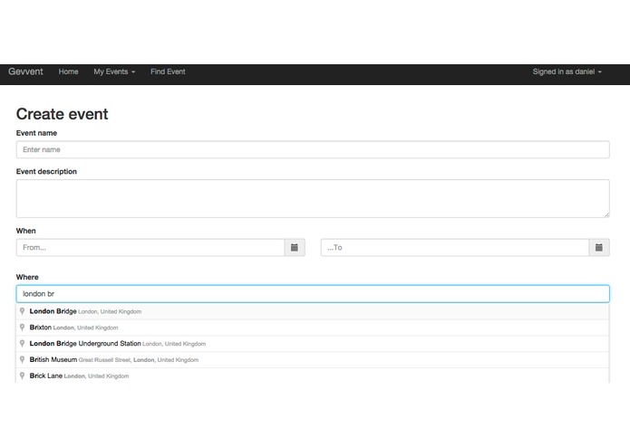Go to Home in the navbar
This screenshot has height=447, width=630.
68,71
